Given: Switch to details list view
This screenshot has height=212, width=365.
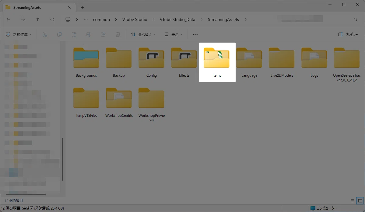Looking at the screenshot, I should pyautogui.click(x=353, y=201).
